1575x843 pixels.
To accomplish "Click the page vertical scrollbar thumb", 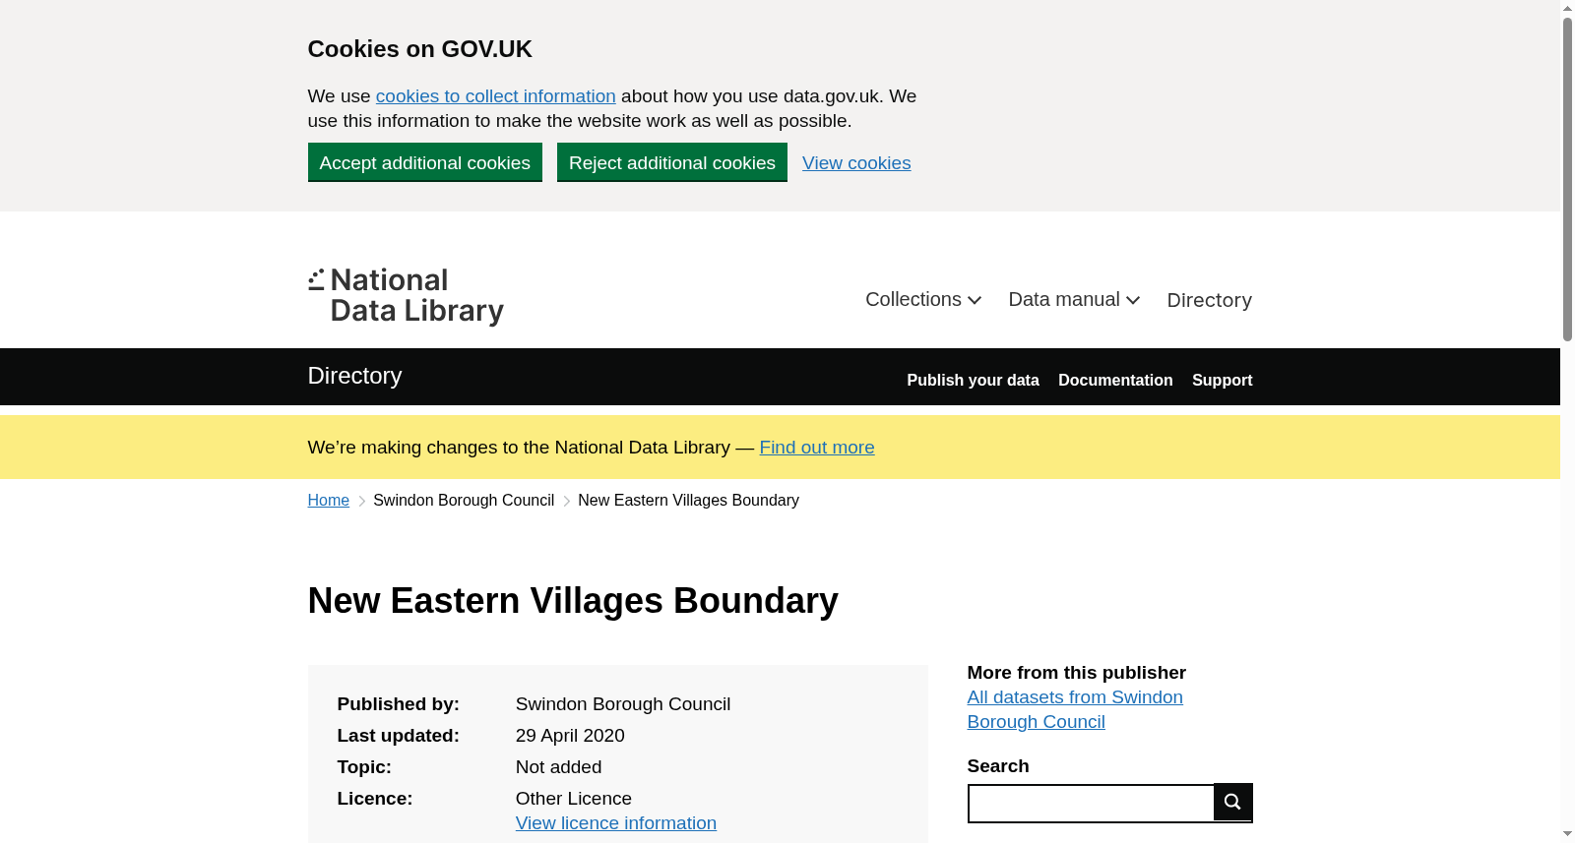I will tap(1567, 179).
